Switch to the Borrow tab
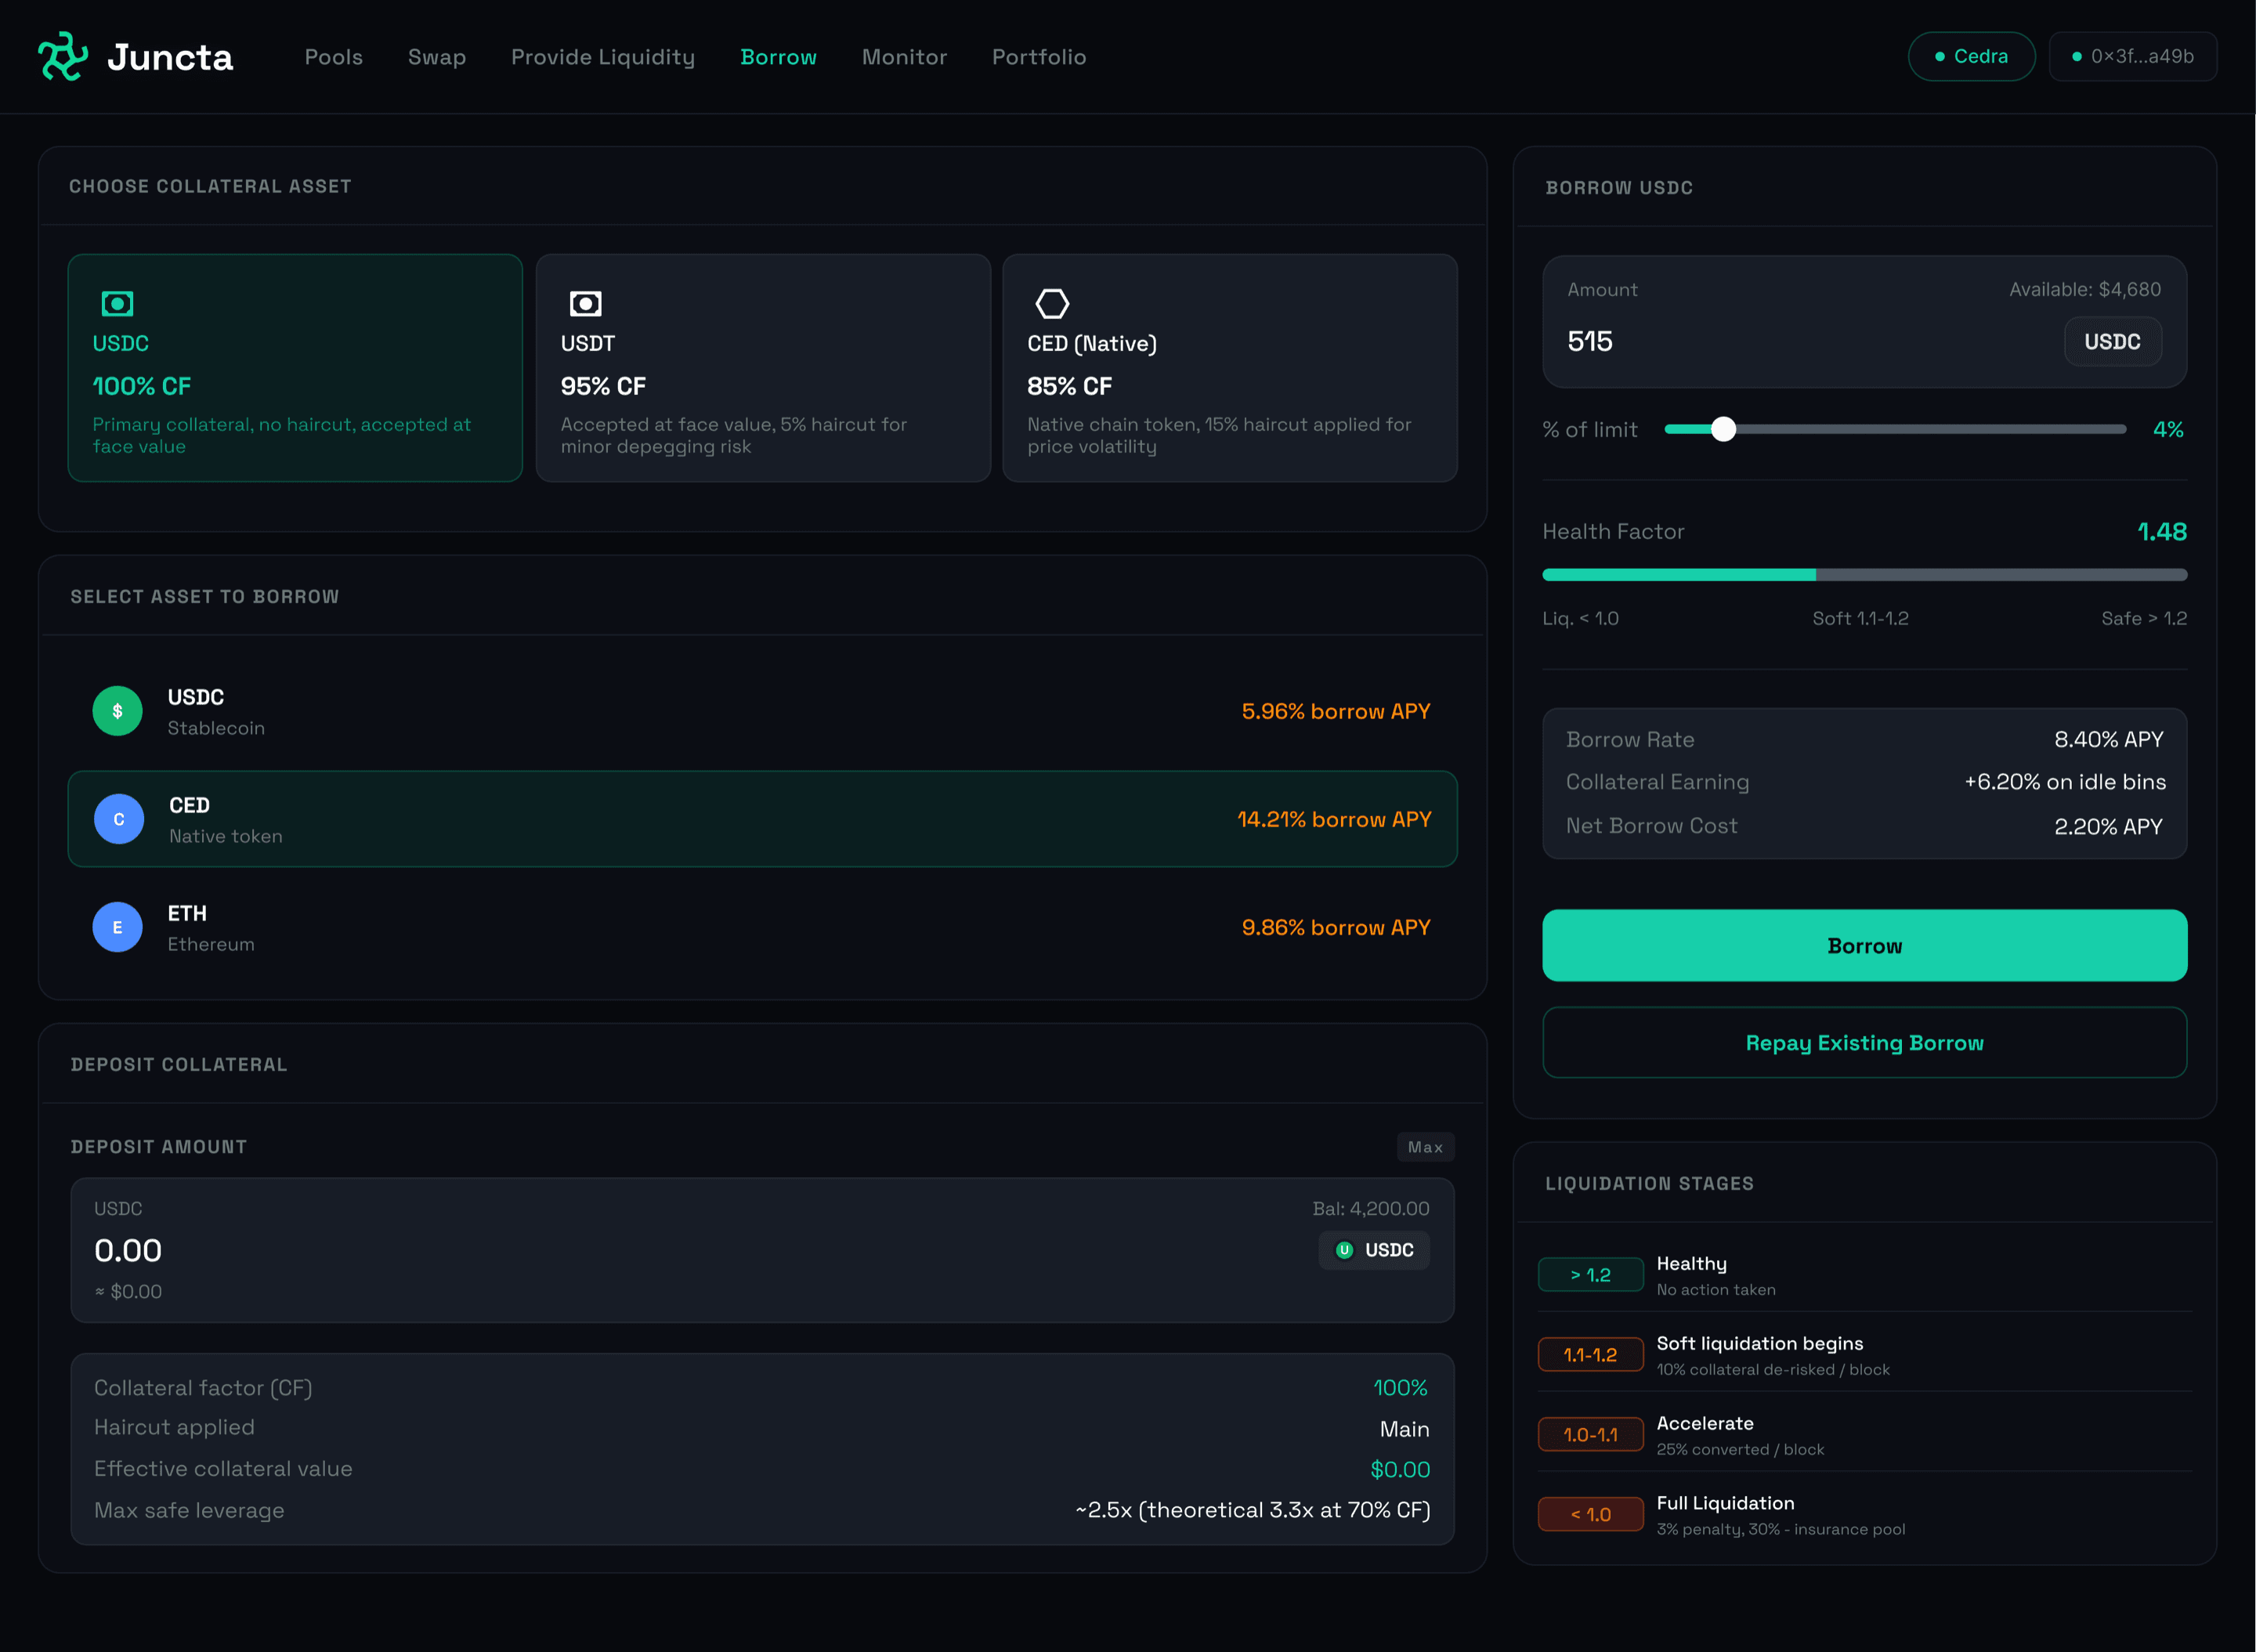The image size is (2256, 1652). click(x=778, y=57)
